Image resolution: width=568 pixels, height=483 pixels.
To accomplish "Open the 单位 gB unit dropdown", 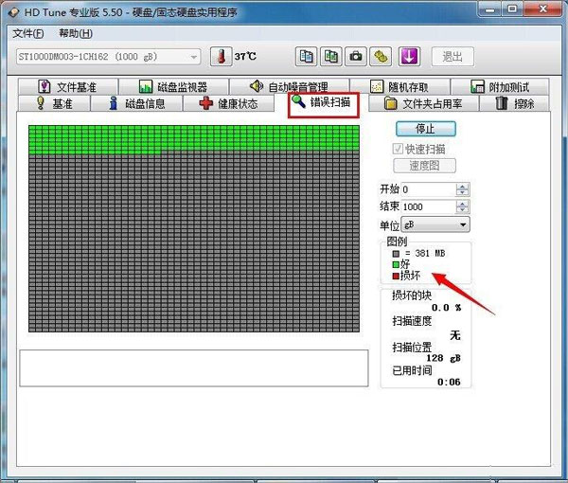I will click(435, 225).
